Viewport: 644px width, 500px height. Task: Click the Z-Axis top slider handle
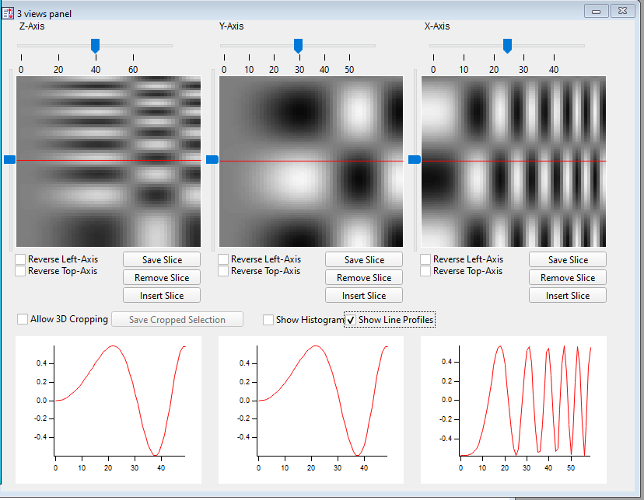[95, 46]
